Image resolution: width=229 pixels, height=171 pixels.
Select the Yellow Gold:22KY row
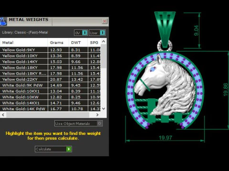point(50,79)
